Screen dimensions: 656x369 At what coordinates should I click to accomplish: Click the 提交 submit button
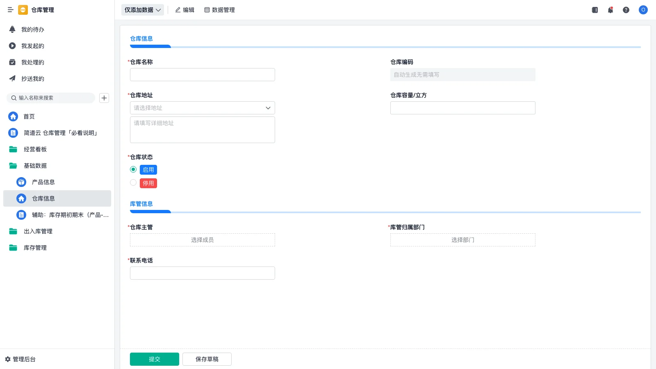coord(154,359)
